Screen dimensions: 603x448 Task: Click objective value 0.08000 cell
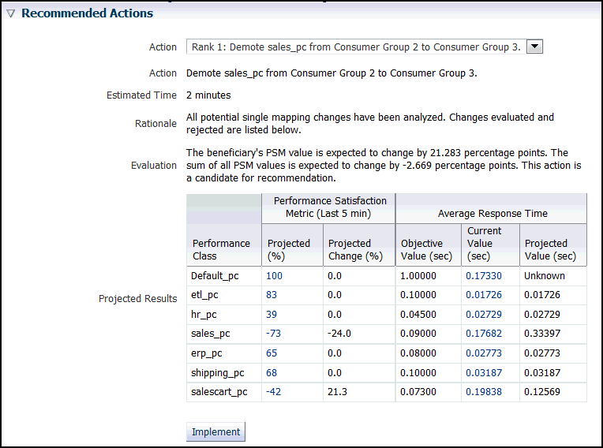(x=429, y=353)
